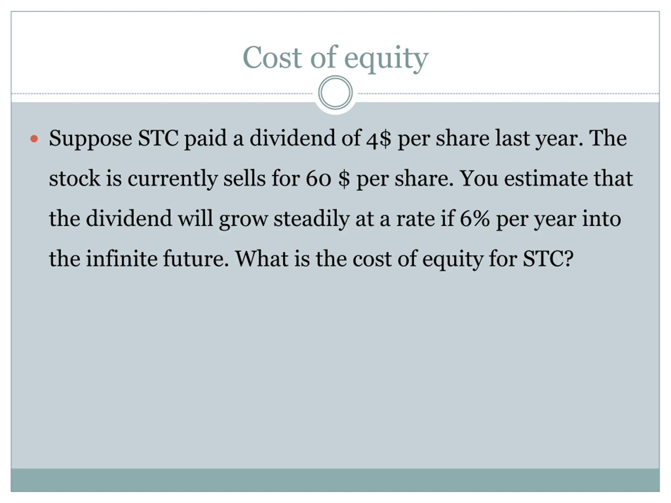Screen dimensions: 671x503
Task: Click the circle ornament below the title
Action: pyautogui.click(x=335, y=92)
